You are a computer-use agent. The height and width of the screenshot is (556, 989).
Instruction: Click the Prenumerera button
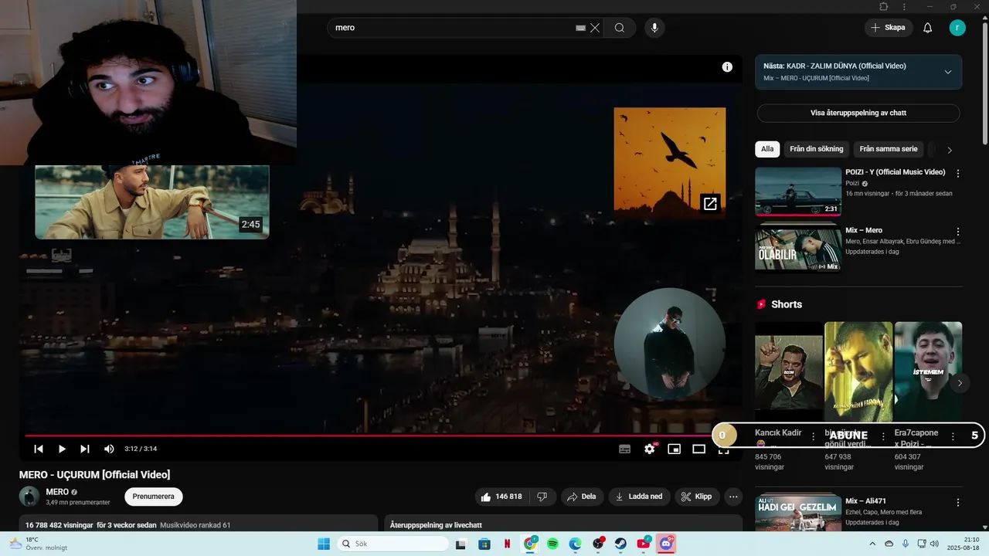point(154,497)
